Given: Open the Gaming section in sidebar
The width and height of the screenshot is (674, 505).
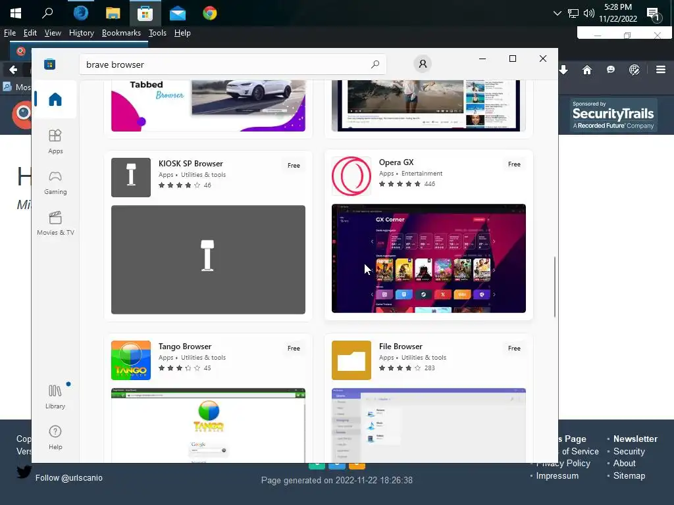Looking at the screenshot, I should [x=55, y=183].
